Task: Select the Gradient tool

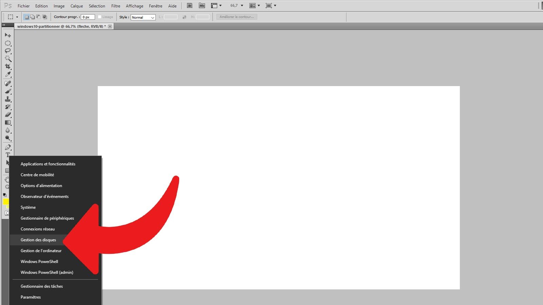Action: tap(8, 122)
